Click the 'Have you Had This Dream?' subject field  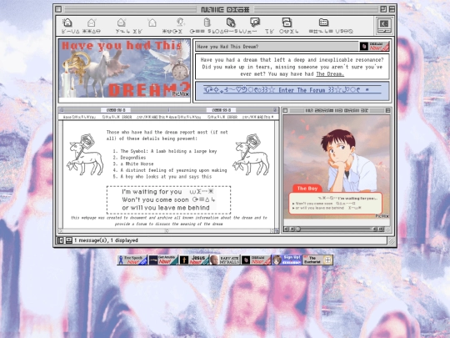[277, 47]
